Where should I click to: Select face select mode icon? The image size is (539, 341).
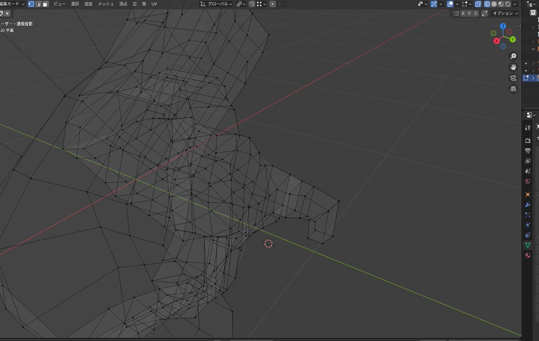point(45,4)
